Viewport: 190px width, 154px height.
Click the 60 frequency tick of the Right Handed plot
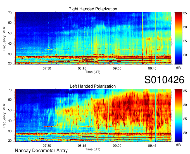point(10,23)
